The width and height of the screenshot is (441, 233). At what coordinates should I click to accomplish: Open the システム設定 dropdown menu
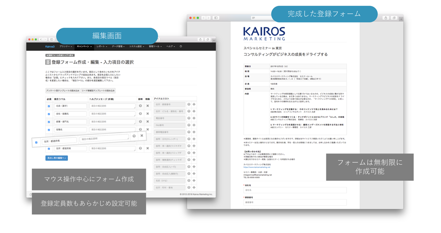[x=137, y=46]
